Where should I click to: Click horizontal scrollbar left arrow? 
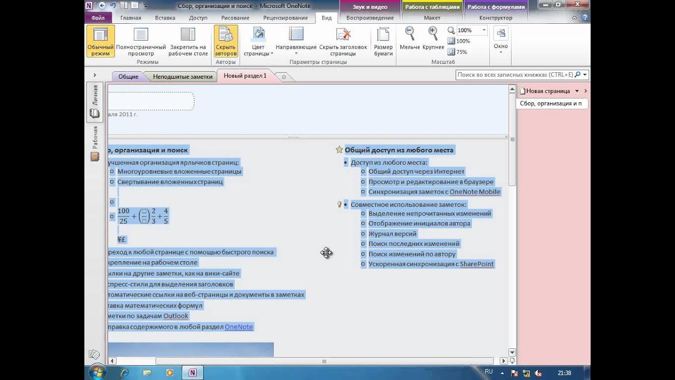tap(112, 361)
